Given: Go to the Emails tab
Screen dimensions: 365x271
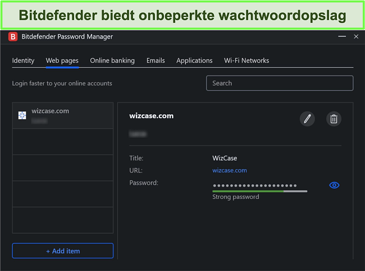Looking at the screenshot, I should tap(156, 60).
